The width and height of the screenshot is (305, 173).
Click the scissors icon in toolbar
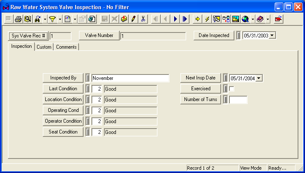(x=143, y=19)
